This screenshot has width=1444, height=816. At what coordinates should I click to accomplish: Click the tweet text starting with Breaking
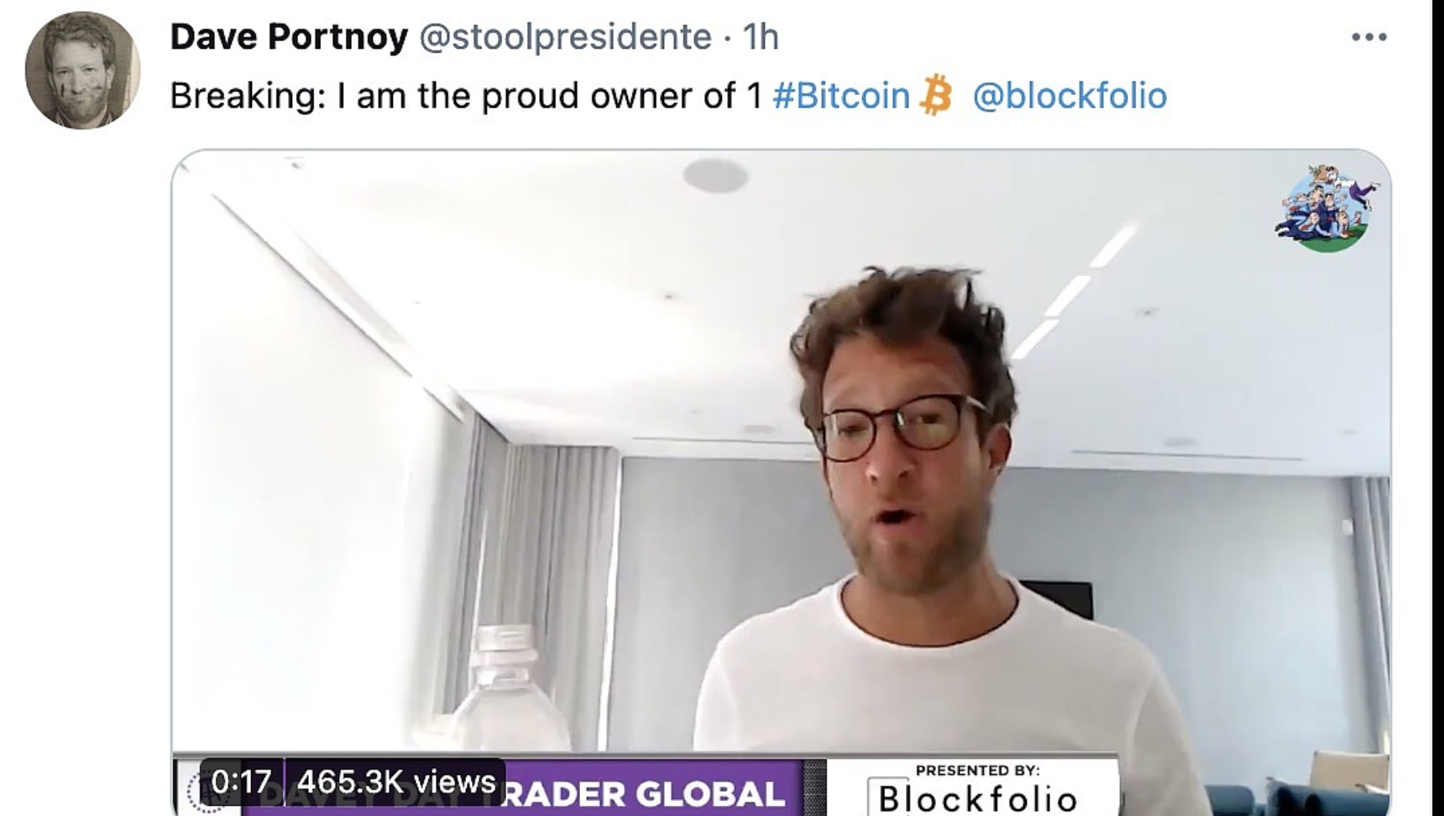point(466,96)
